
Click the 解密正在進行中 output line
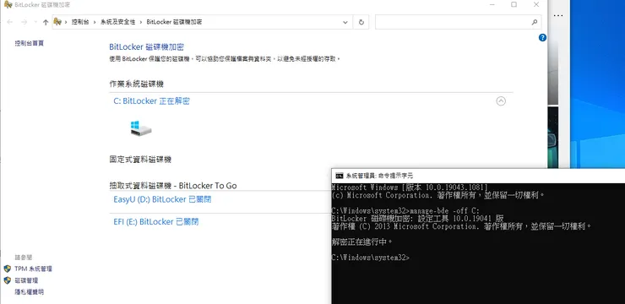(x=362, y=242)
